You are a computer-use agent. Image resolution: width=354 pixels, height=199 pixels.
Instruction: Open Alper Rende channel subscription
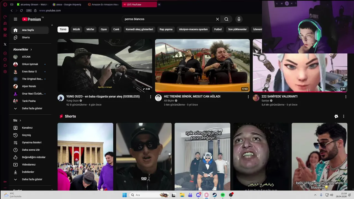30,86
